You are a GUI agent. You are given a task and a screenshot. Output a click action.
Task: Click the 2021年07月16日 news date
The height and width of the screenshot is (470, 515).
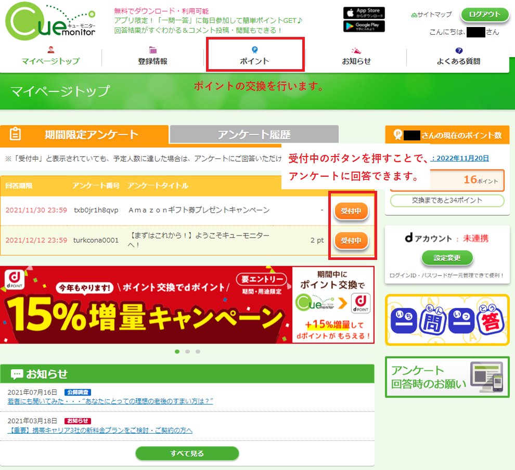[33, 392]
